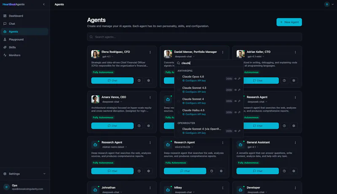Image resolution: width=337 pixels, height=194 pixels.
Task: Open options menu of mistral-nemo Research Agent
Action: click(150, 143)
